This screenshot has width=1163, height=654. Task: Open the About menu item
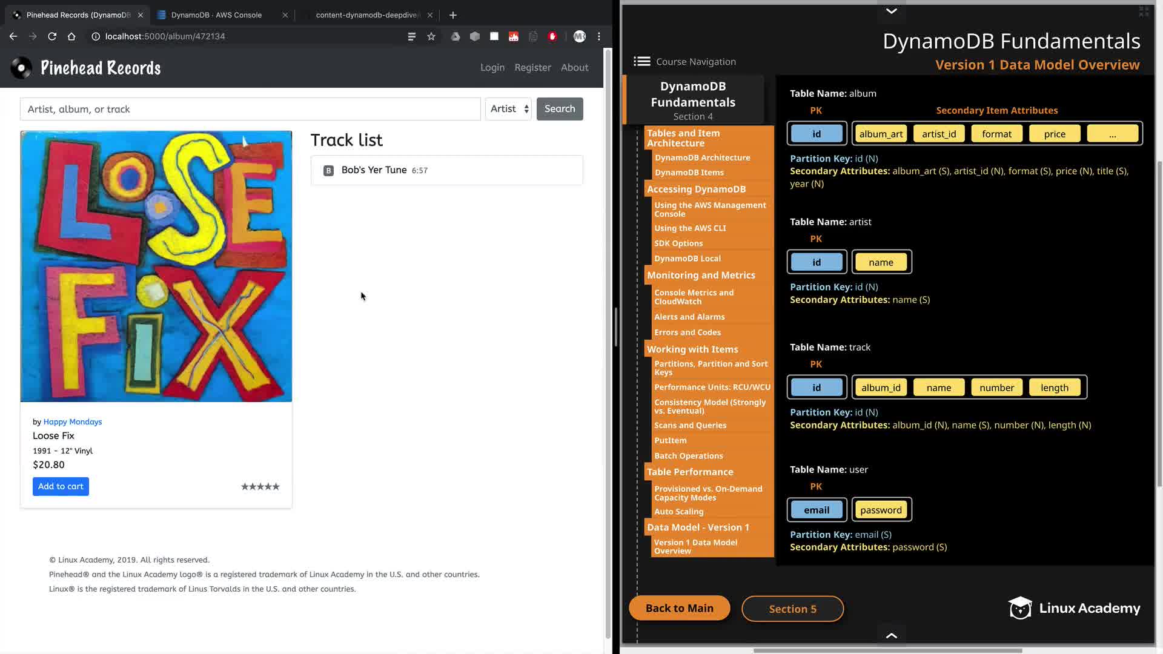coord(574,68)
